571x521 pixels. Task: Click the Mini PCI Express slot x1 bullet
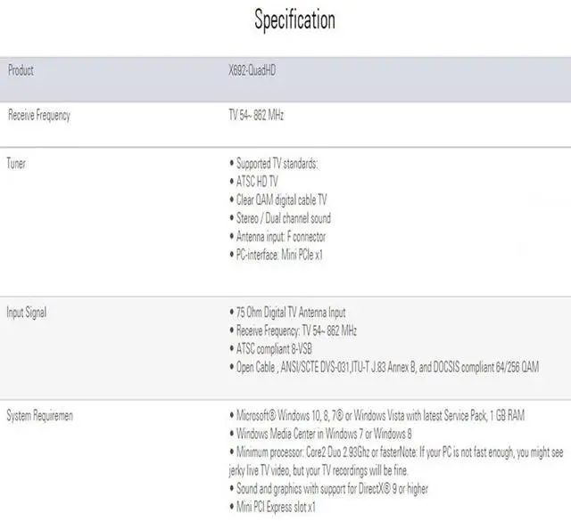276,507
